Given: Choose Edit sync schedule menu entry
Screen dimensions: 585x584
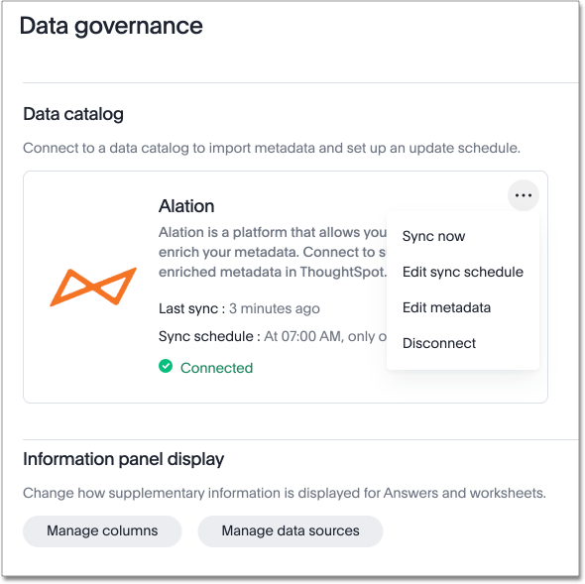Looking at the screenshot, I should click(x=463, y=272).
